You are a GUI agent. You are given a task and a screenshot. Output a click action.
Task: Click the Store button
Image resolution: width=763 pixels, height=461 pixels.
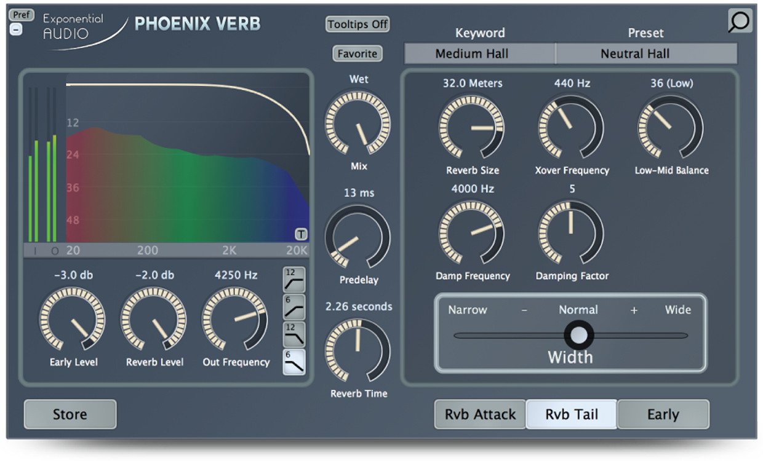pyautogui.click(x=70, y=414)
